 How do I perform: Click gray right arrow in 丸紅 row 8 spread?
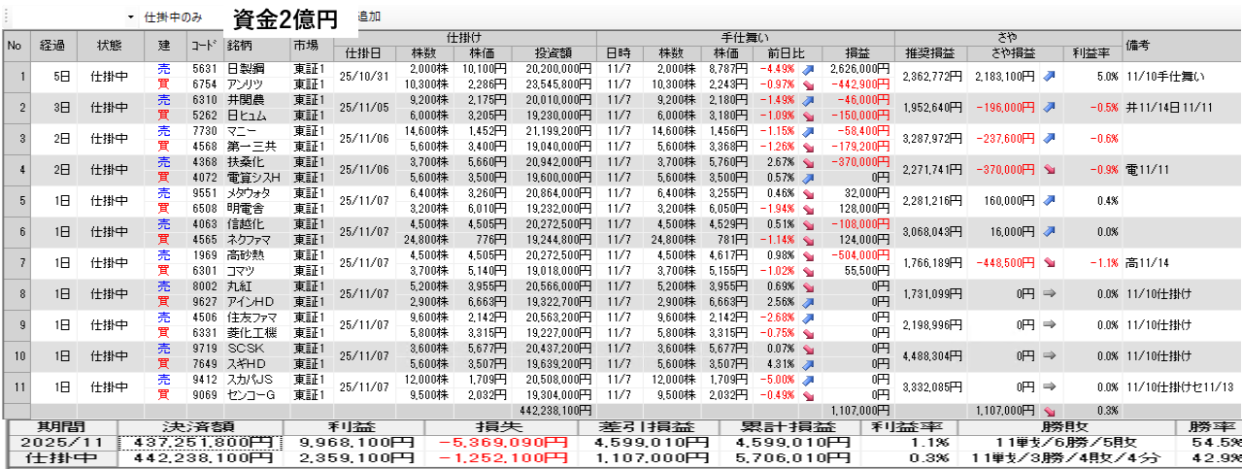click(x=1049, y=293)
